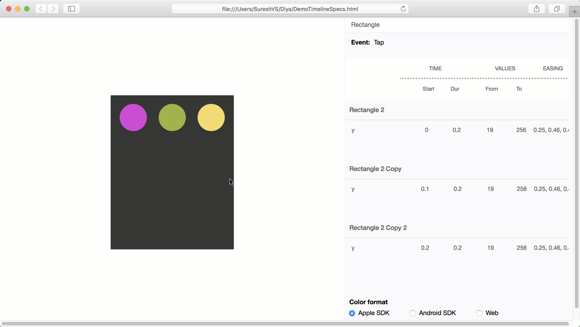Choose the Web color format option

tap(479, 313)
